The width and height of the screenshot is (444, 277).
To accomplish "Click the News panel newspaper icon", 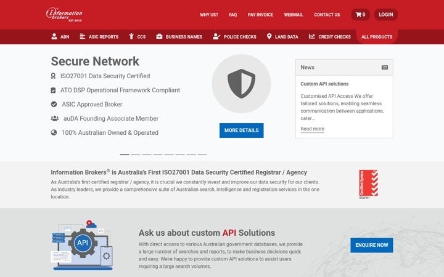I will point(385,67).
